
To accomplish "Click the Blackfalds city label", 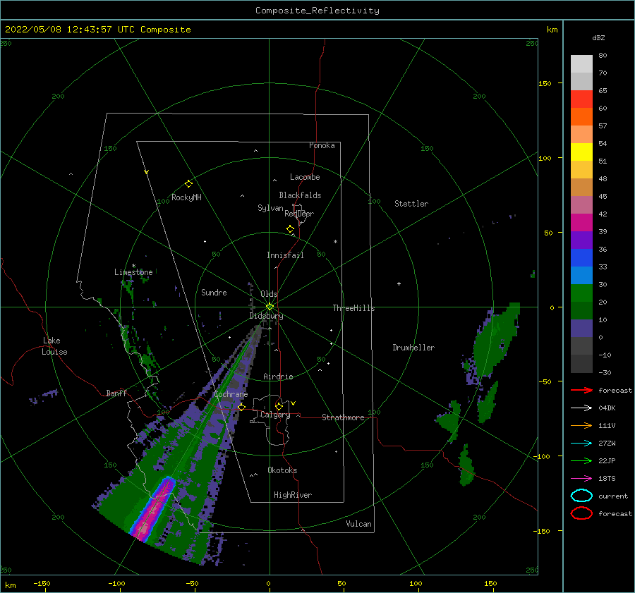I will pyautogui.click(x=300, y=195).
